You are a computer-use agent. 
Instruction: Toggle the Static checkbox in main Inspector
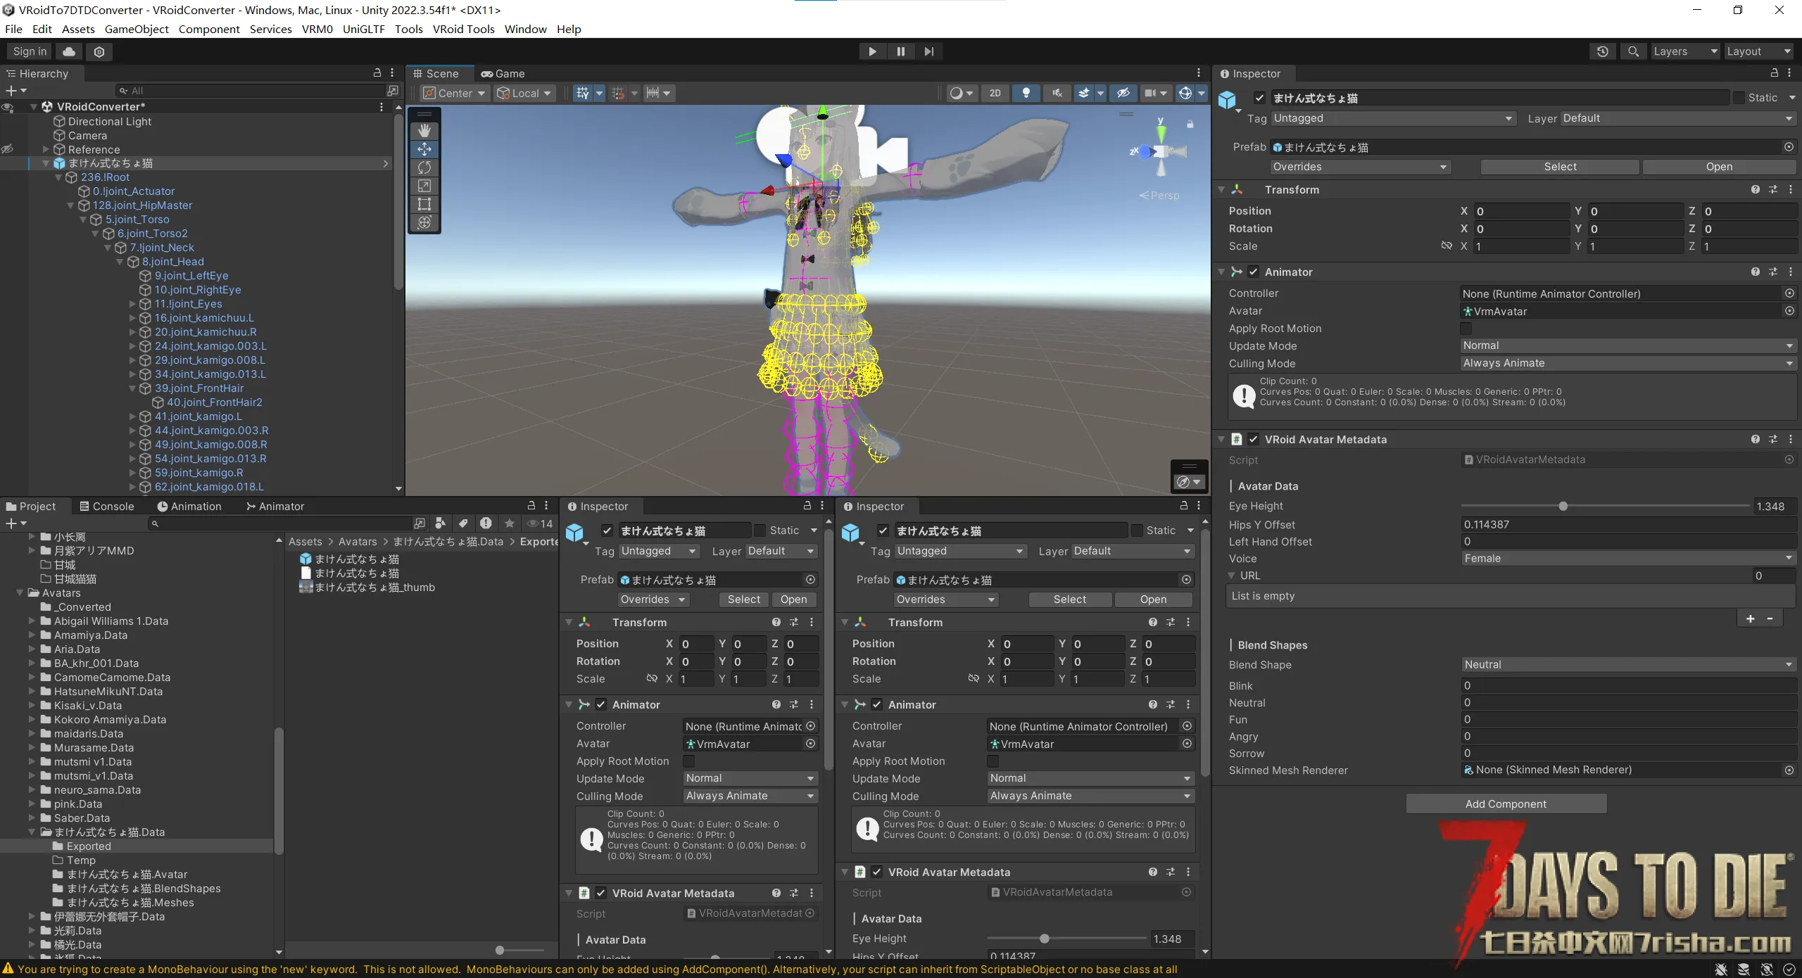point(1739,98)
